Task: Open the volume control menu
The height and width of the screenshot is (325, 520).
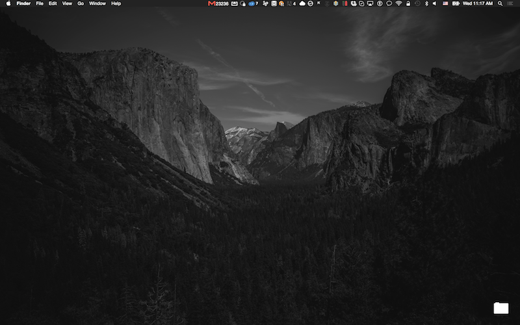Action: [x=434, y=3]
